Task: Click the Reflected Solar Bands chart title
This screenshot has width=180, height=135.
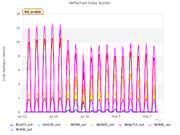Action: 90,3
